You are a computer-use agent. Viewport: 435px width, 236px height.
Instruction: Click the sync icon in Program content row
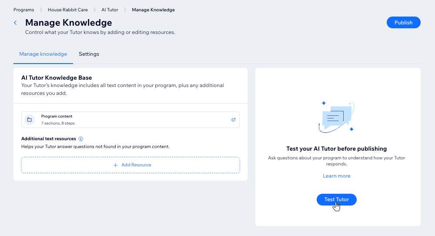click(x=233, y=120)
